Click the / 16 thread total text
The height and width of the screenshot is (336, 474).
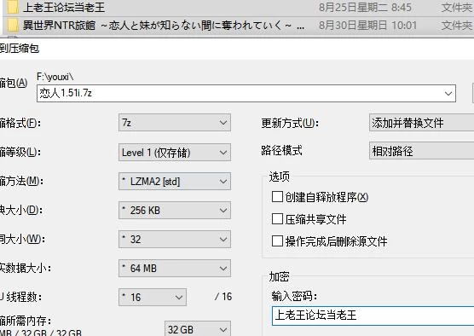223,297
